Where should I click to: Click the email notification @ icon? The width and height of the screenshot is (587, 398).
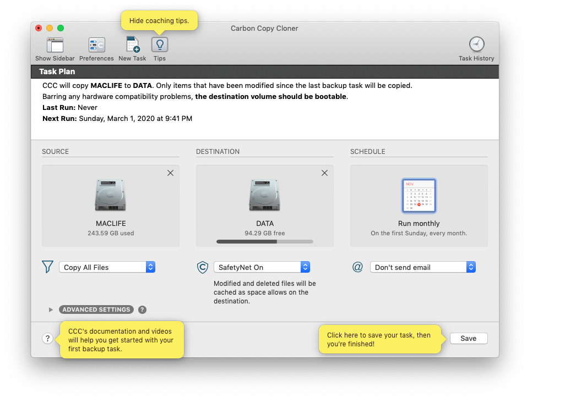point(357,267)
